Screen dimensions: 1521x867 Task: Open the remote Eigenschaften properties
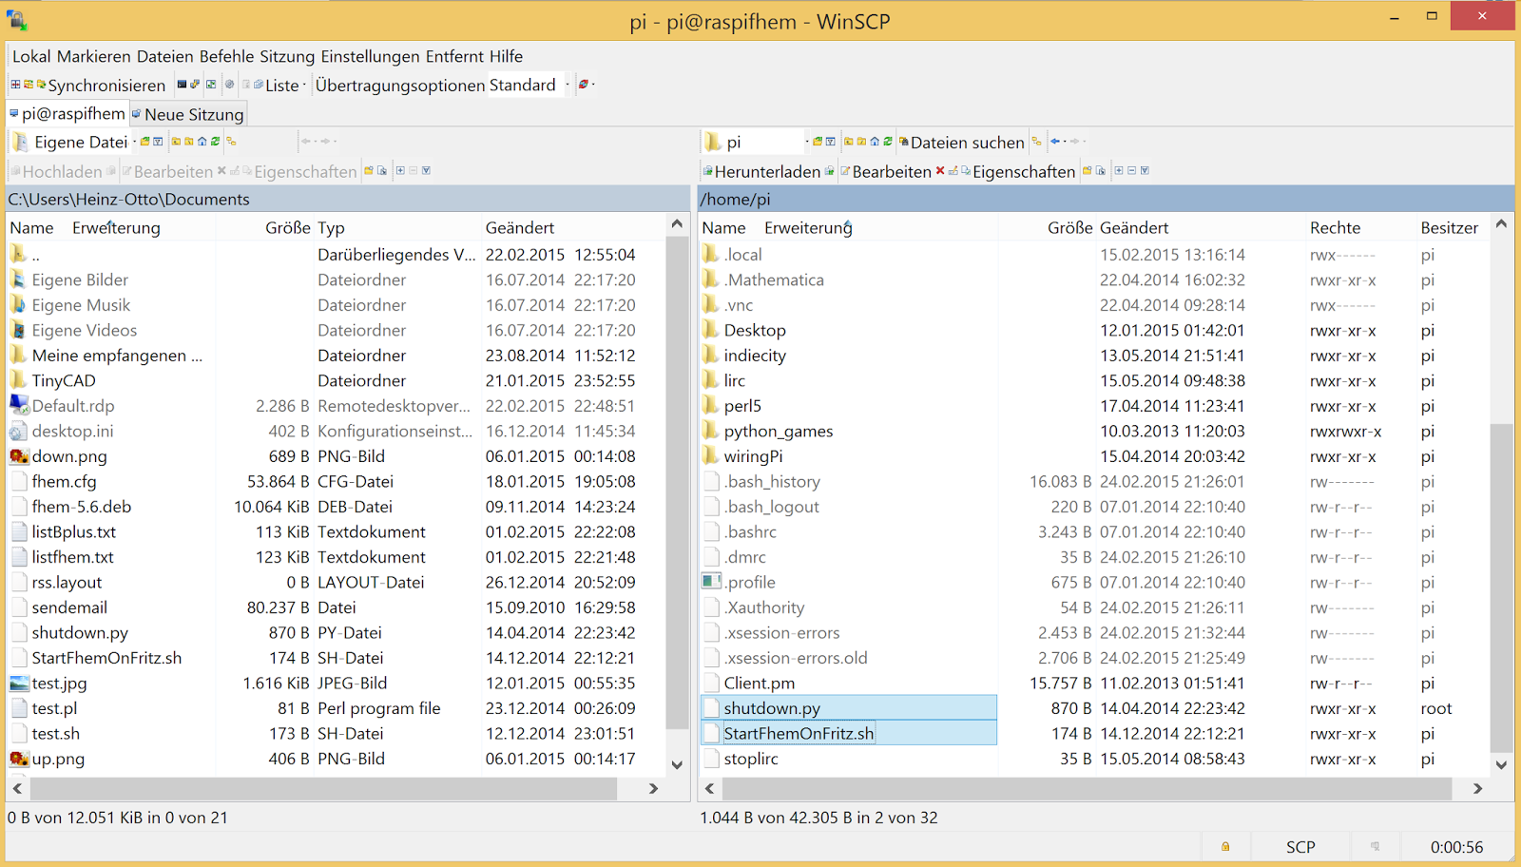click(1017, 172)
